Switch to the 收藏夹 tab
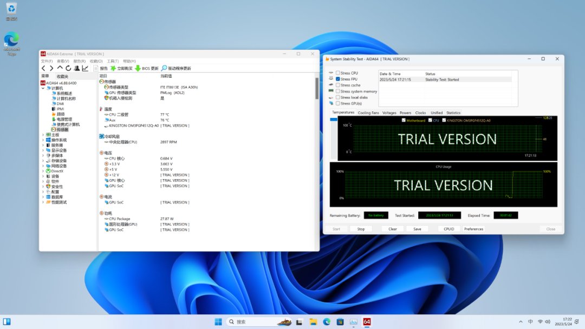This screenshot has width=585, height=329. [62, 76]
